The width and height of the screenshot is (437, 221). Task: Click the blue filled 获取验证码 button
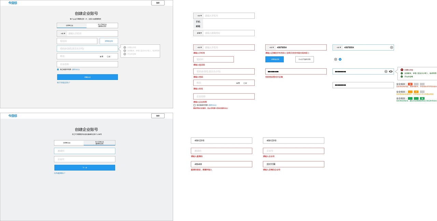pos(274,59)
